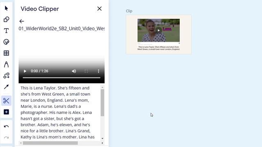Select the Video Clipper scissors tool
The height and width of the screenshot is (147, 262).
(x=7, y=101)
